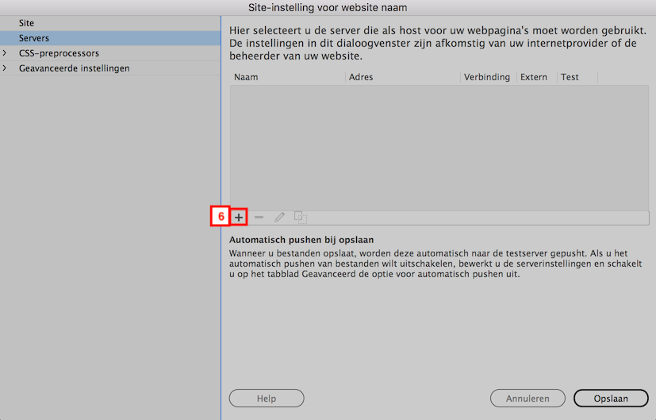656x420 pixels.
Task: Open the Geavanceerde instellingen category label
Action: coord(75,68)
